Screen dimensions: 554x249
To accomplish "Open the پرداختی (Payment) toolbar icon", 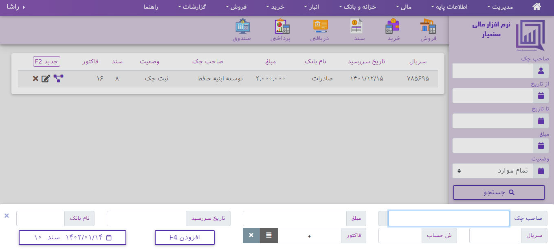I will pos(281,30).
